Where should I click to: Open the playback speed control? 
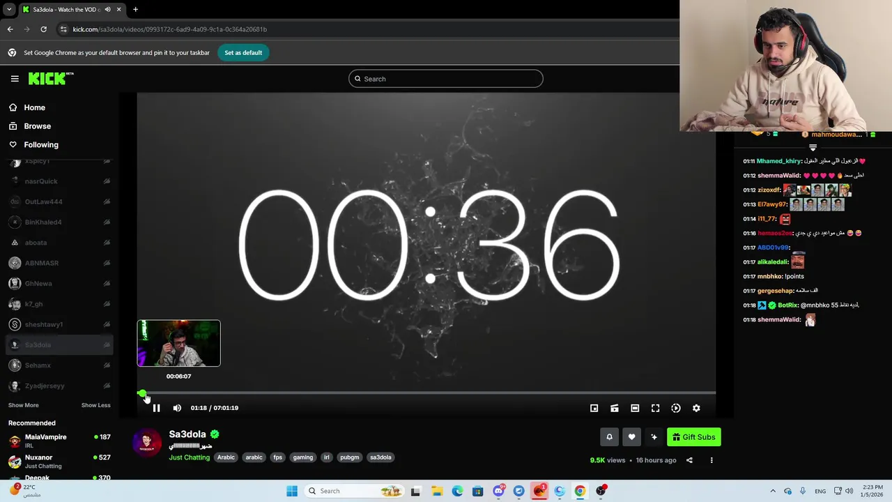pyautogui.click(x=676, y=408)
